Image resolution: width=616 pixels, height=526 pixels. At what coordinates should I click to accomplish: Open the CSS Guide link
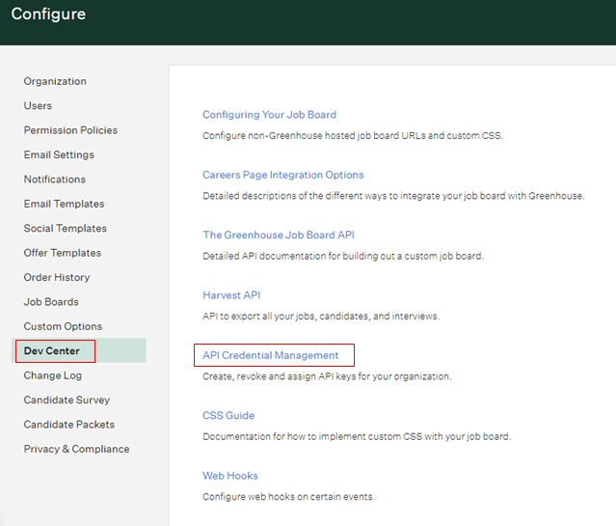pos(228,415)
